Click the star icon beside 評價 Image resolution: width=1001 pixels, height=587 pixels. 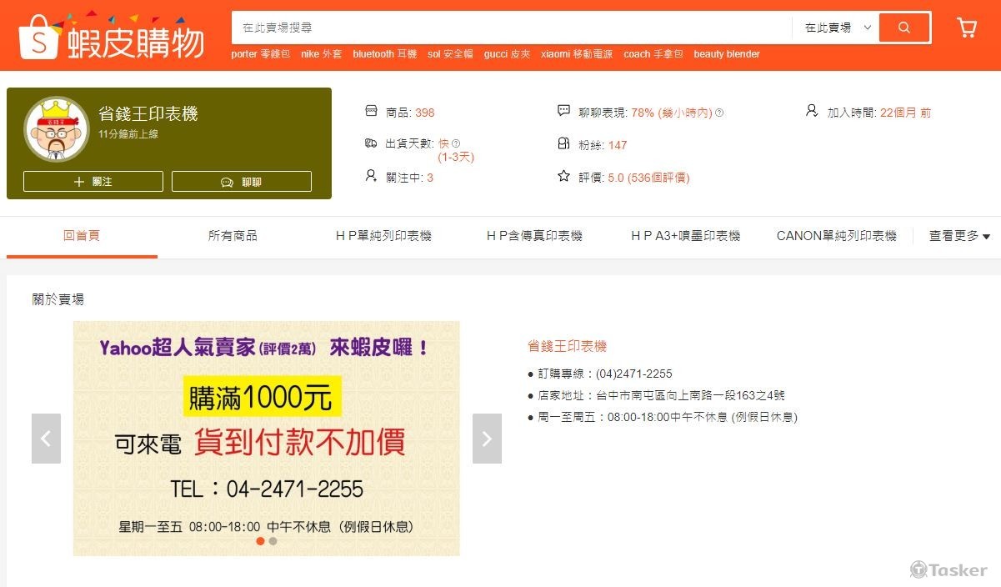point(563,177)
